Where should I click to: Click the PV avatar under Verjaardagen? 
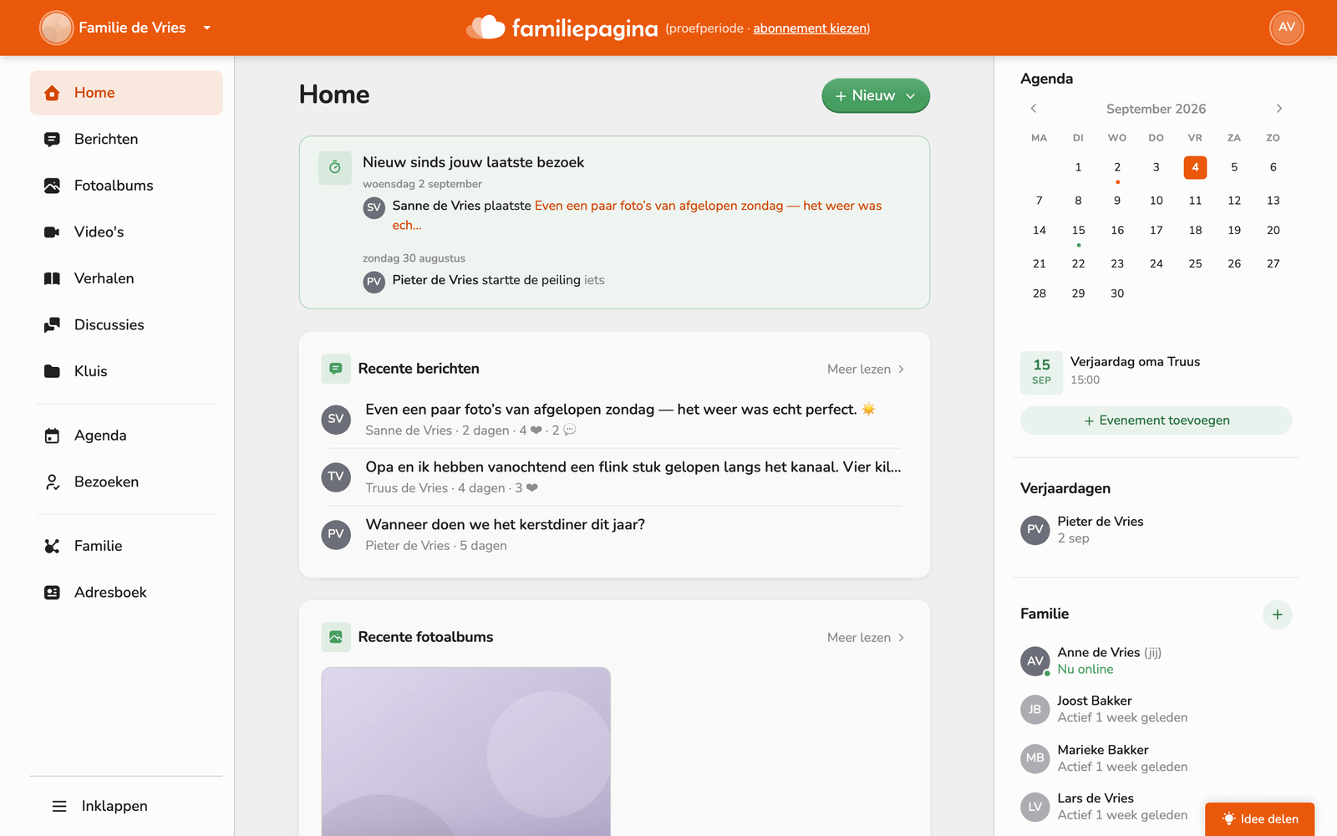tap(1035, 530)
